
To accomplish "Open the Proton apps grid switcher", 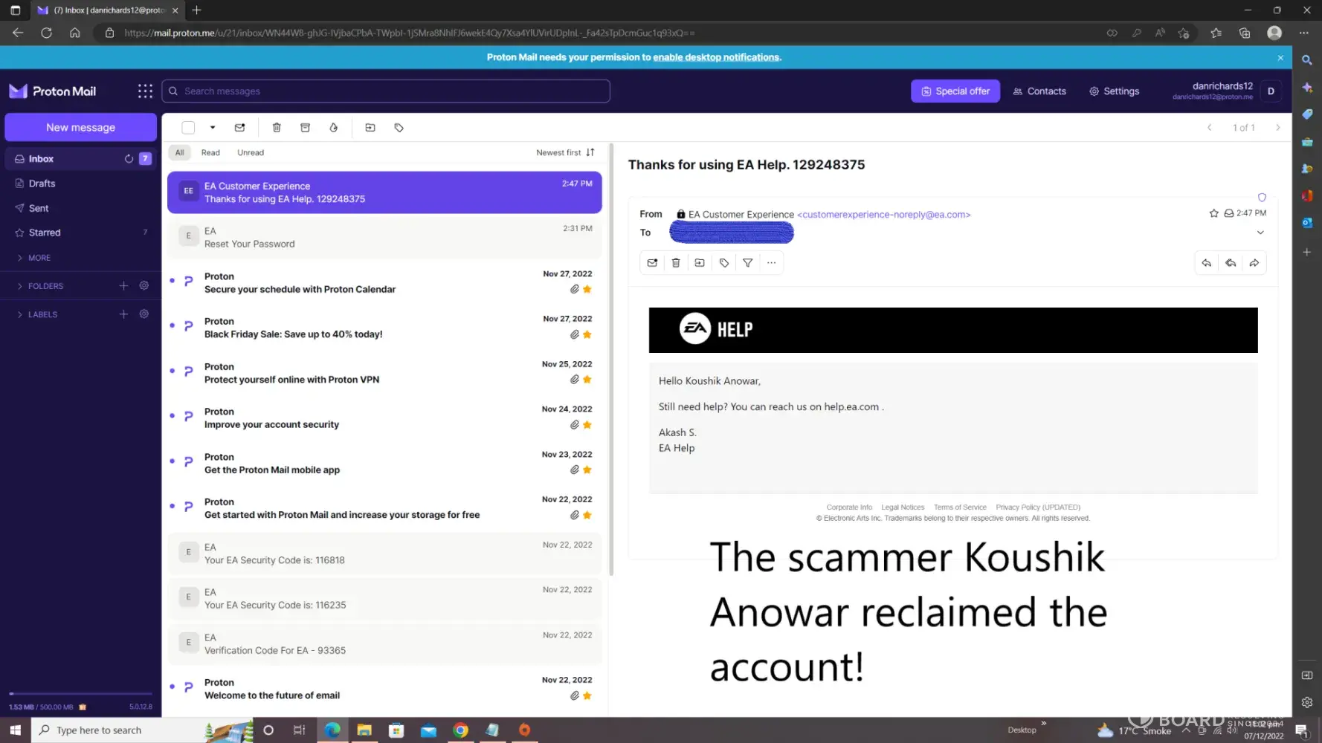I will click(x=145, y=91).
